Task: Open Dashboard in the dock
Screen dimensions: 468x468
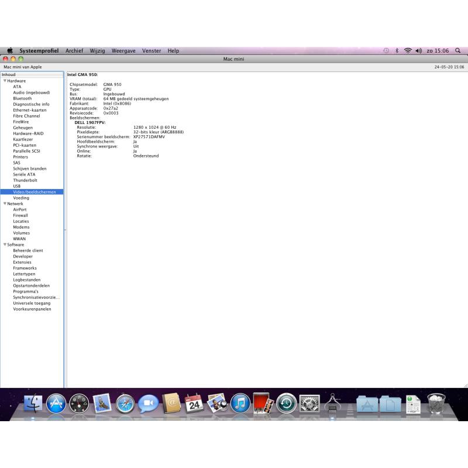Action: tap(79, 403)
